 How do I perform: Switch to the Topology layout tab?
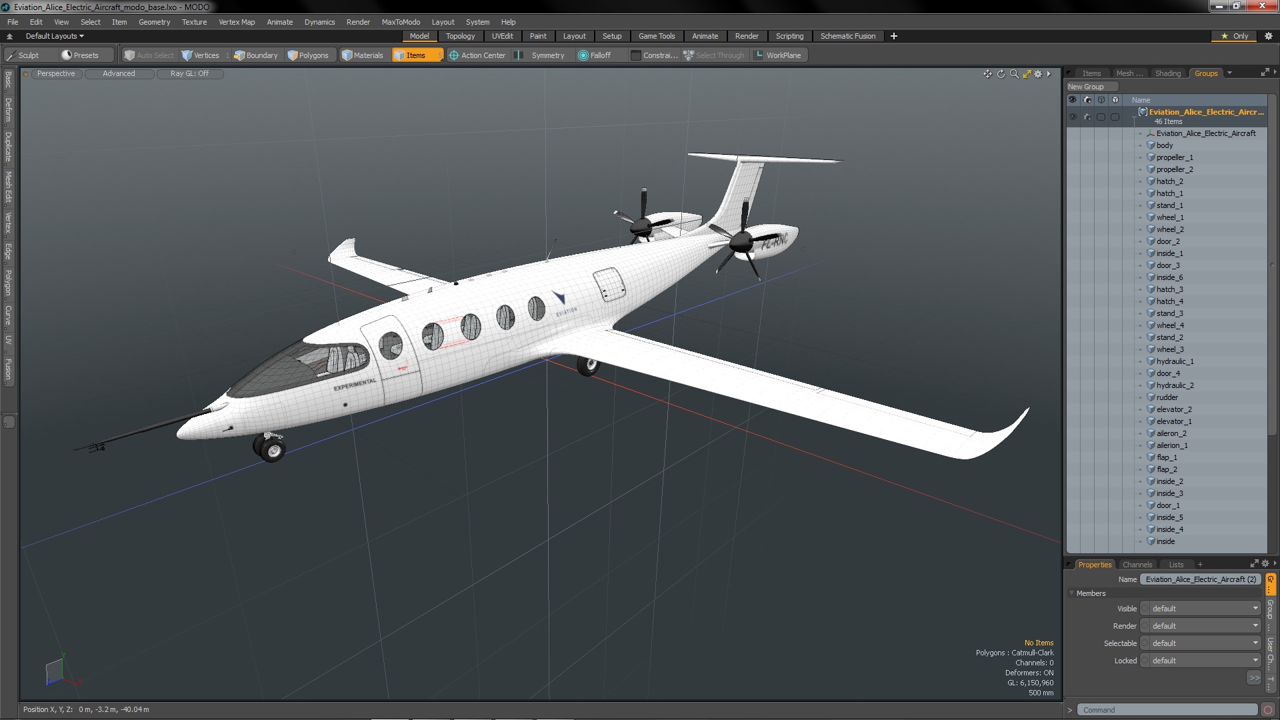click(460, 36)
